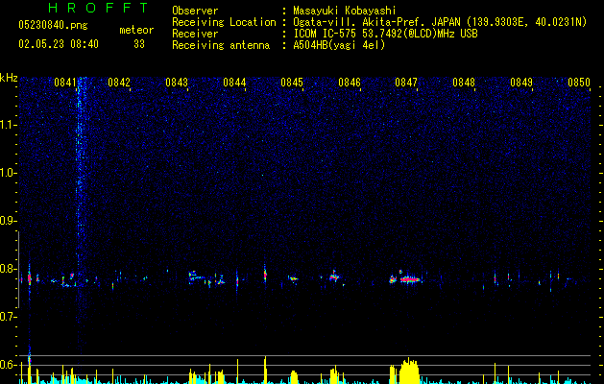Viewport: 604px width, 384px height.
Task: Click the date stamp 02.05.23 08:40
Action: coord(59,44)
